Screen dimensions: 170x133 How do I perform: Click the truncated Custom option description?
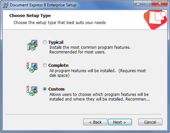point(100,97)
